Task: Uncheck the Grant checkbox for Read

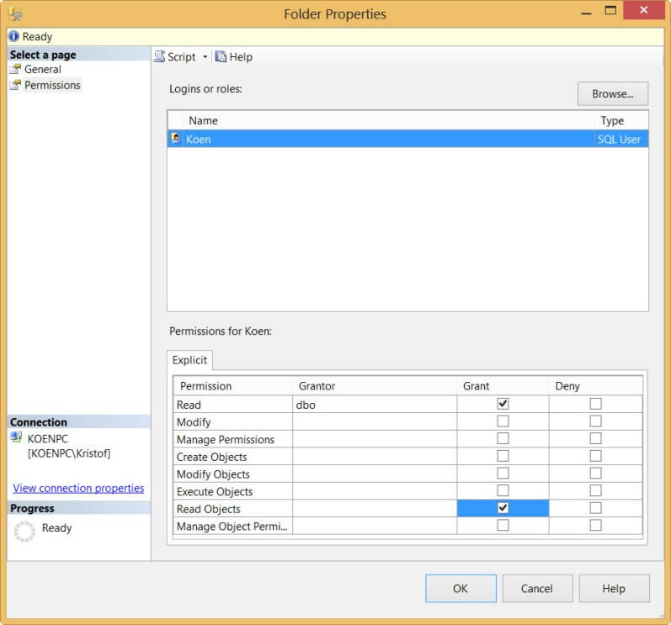Action: [x=503, y=404]
